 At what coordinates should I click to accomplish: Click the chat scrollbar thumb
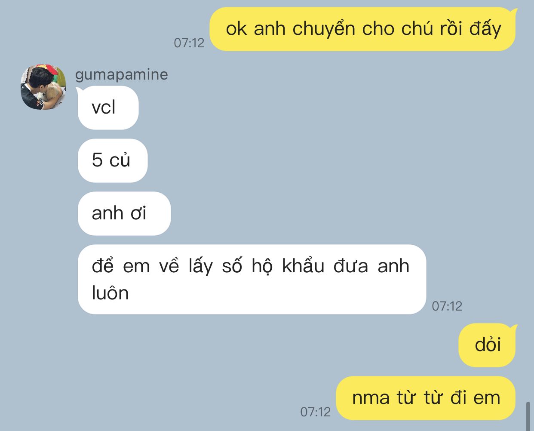tap(528, 416)
